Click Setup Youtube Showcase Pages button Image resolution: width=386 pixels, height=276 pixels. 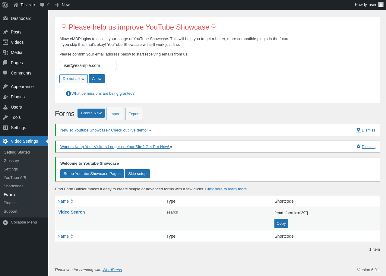click(92, 174)
